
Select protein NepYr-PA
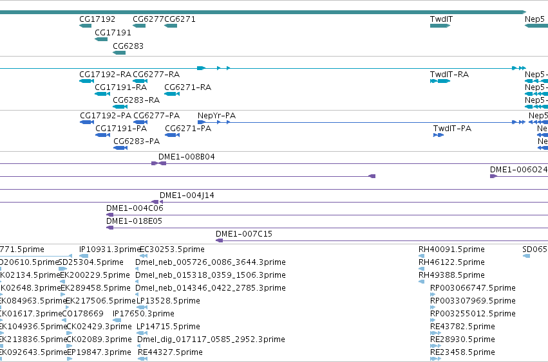(x=216, y=116)
